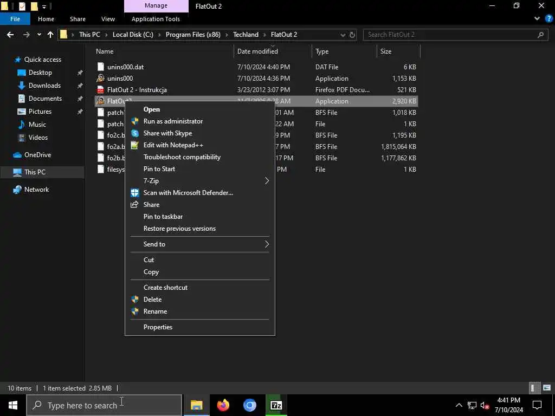Click Share in context menu
The height and width of the screenshot is (416, 555).
tap(199, 205)
